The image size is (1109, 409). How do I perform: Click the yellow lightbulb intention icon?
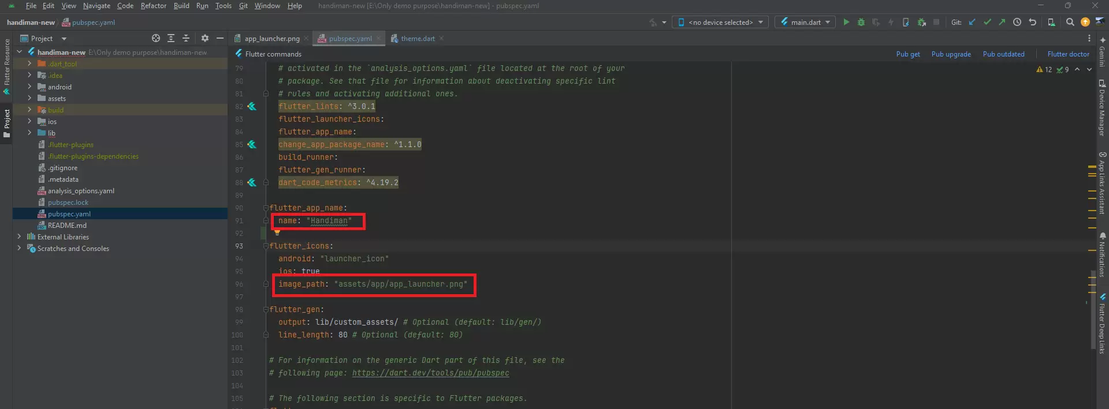click(277, 232)
